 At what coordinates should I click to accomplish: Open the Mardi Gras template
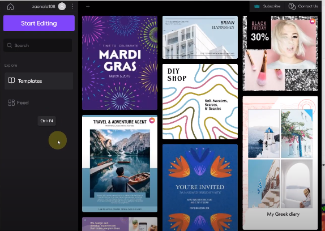(120, 63)
